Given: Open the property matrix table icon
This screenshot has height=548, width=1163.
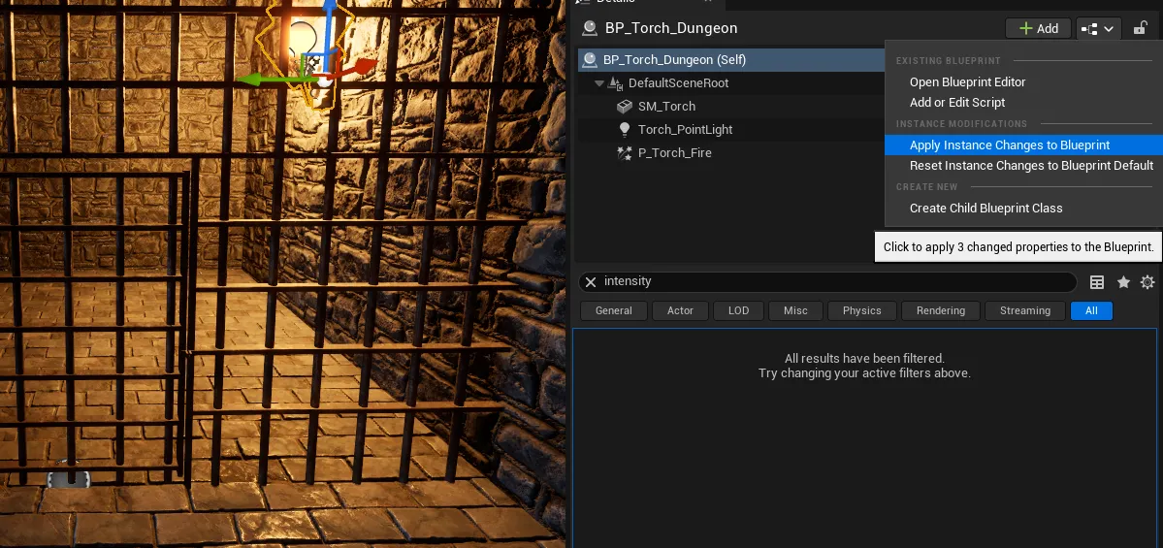Looking at the screenshot, I should pyautogui.click(x=1097, y=282).
